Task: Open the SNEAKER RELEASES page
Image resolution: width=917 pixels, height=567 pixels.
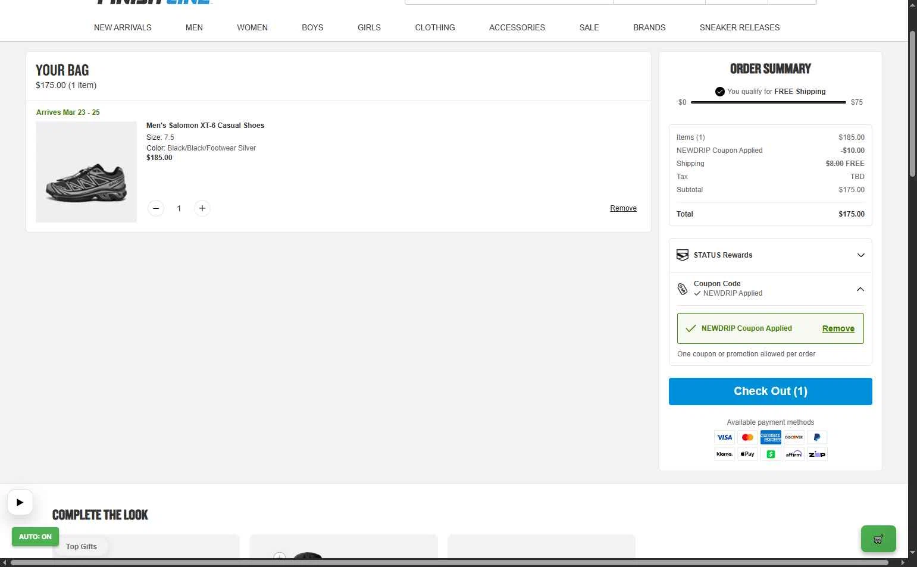Action: coord(740,27)
